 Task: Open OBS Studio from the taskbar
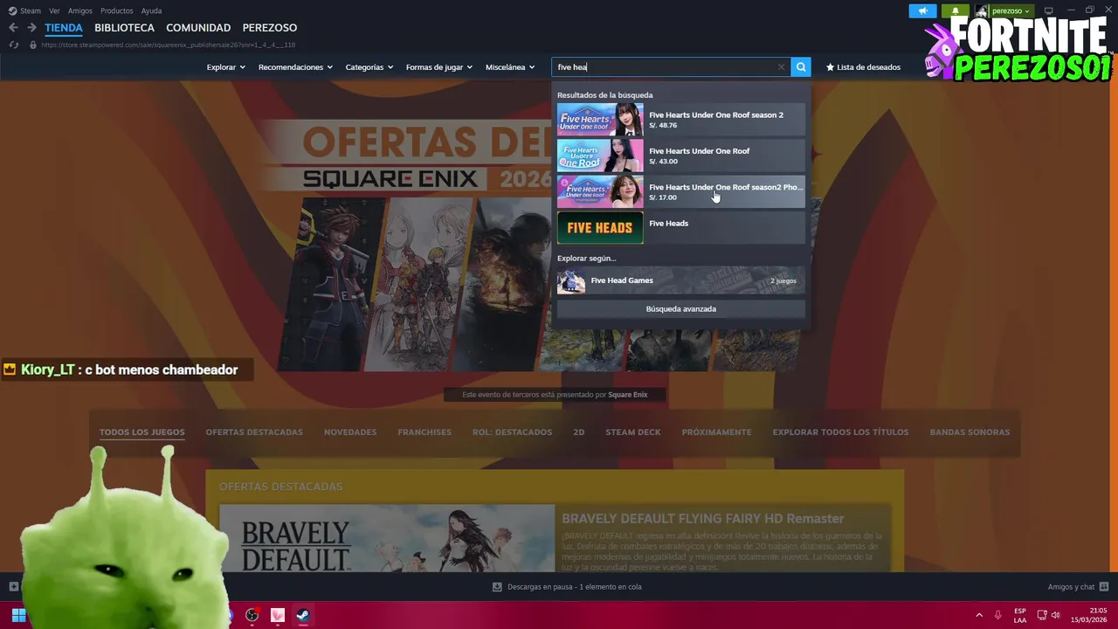point(252,615)
